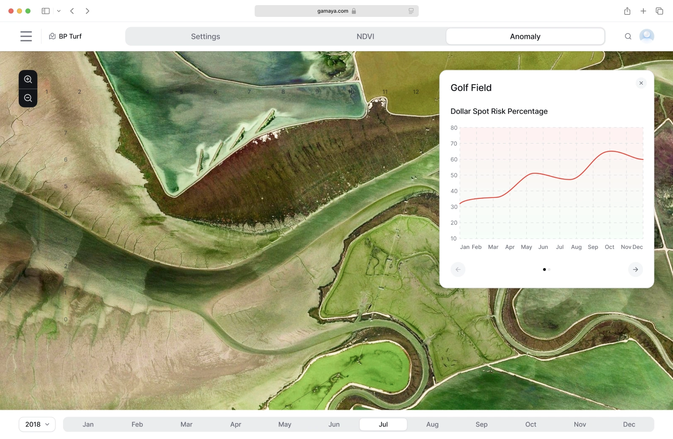Image resolution: width=673 pixels, height=439 pixels.
Task: Select Oct on the timeline
Action: point(531,424)
